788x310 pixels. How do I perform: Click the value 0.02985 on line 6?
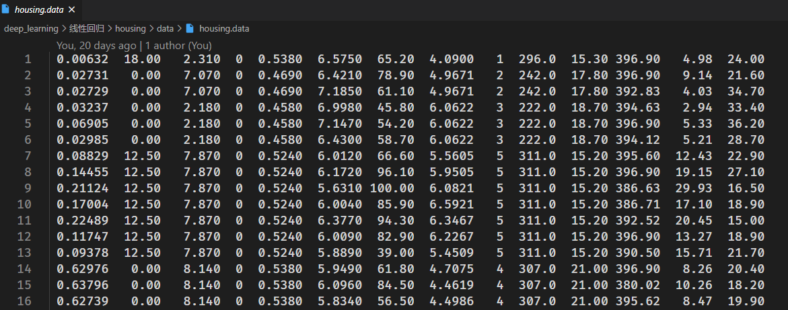(x=82, y=140)
